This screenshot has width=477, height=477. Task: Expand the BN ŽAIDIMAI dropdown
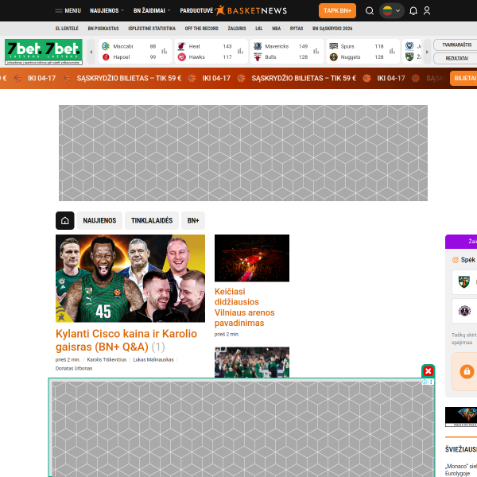pyautogui.click(x=152, y=10)
